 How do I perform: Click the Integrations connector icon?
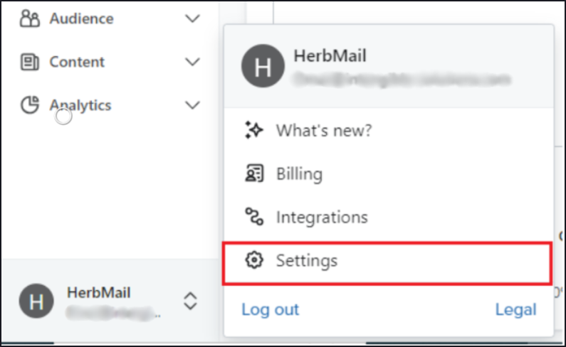tap(253, 217)
